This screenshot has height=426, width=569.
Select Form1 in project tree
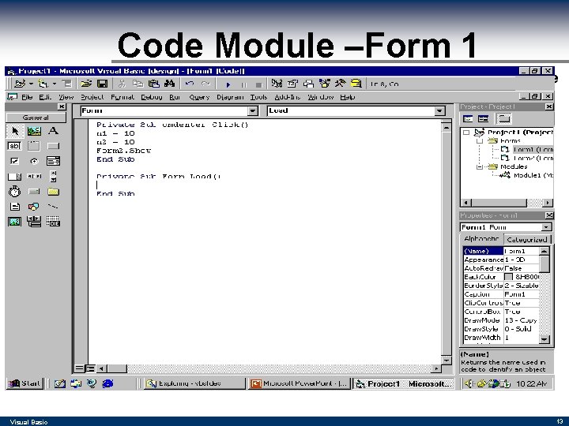click(533, 149)
